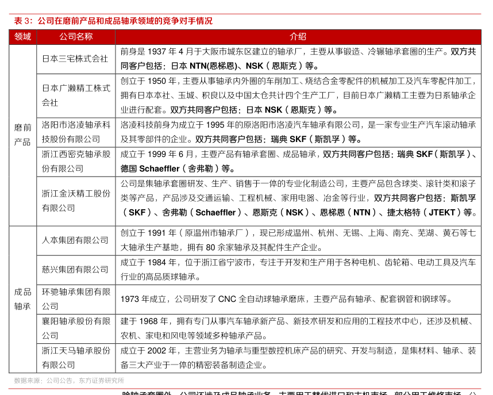Click the 环驰轴承集团有限公司 company cell
The height and width of the screenshot is (395, 493).
click(76, 299)
